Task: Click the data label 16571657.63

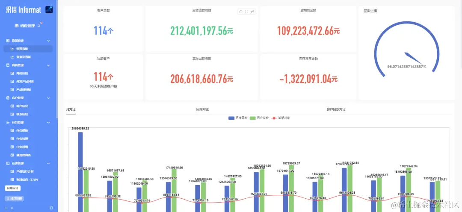Action: (115, 171)
